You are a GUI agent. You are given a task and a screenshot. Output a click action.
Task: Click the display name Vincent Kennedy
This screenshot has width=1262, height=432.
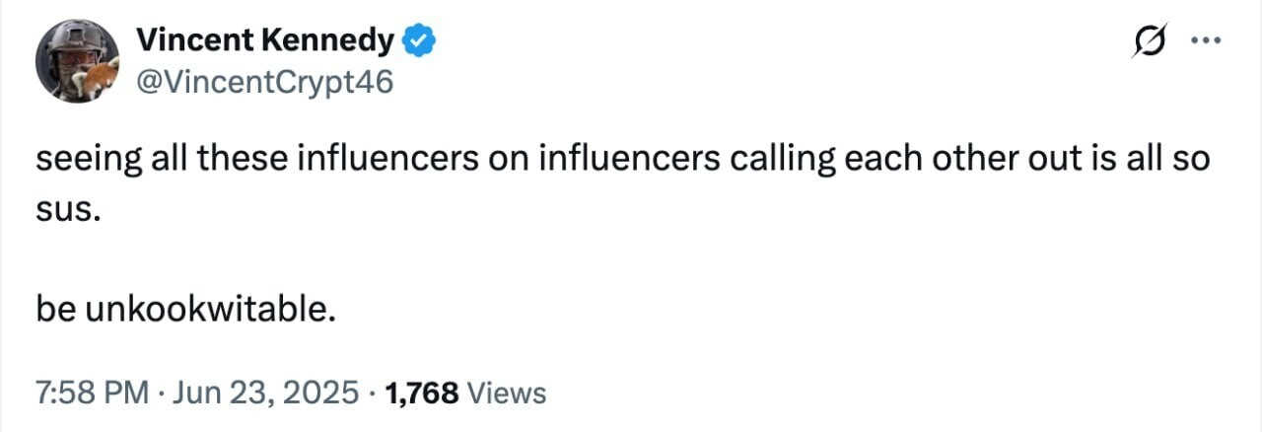tap(266, 40)
